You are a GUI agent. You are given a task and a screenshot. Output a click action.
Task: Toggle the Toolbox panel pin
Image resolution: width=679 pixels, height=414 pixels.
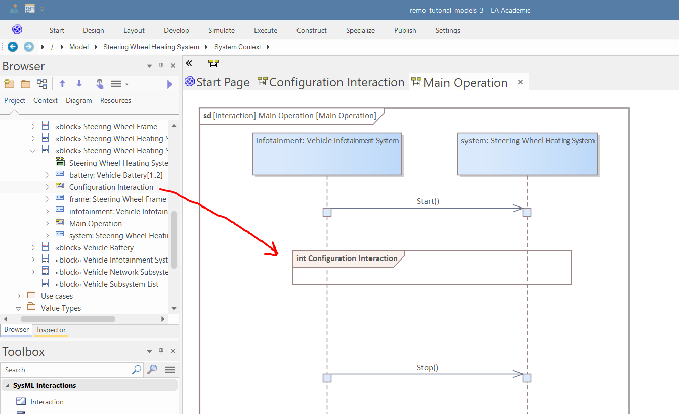point(161,351)
